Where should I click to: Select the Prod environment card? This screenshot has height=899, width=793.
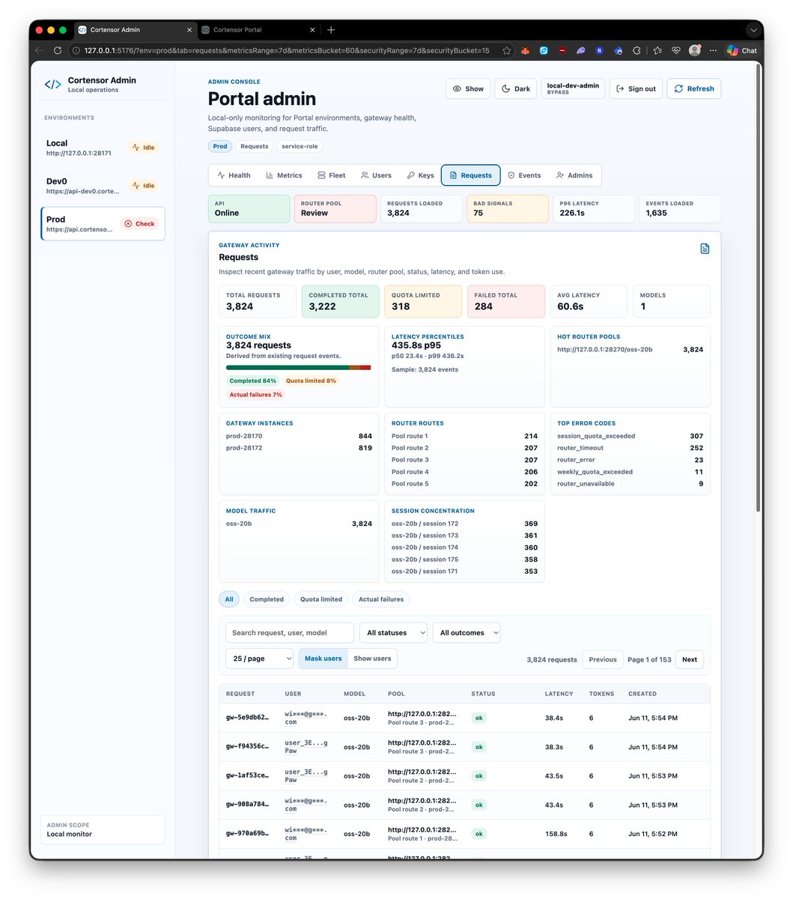tap(103, 224)
